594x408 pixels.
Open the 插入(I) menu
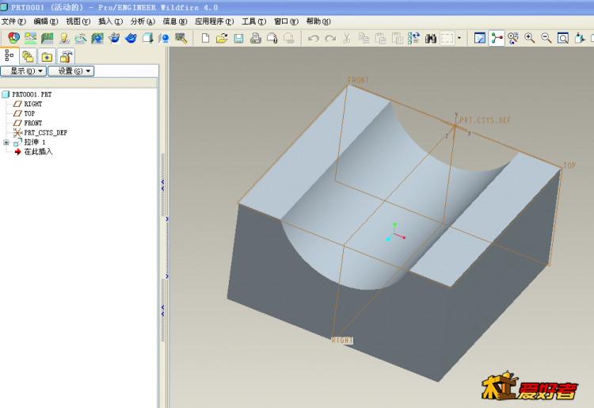111,21
